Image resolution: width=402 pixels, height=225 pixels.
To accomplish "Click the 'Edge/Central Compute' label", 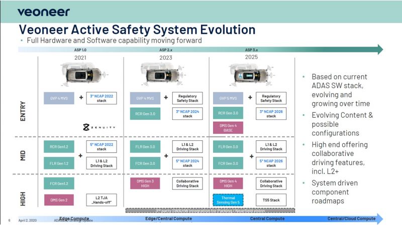I will click(x=168, y=218).
